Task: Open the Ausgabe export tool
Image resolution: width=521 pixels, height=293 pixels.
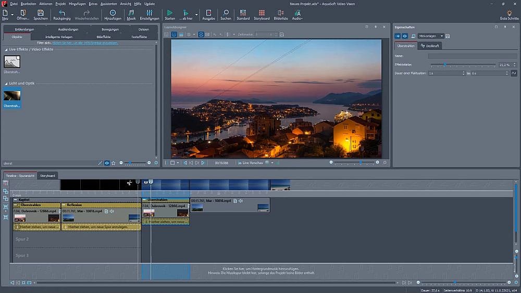Action: (208, 13)
